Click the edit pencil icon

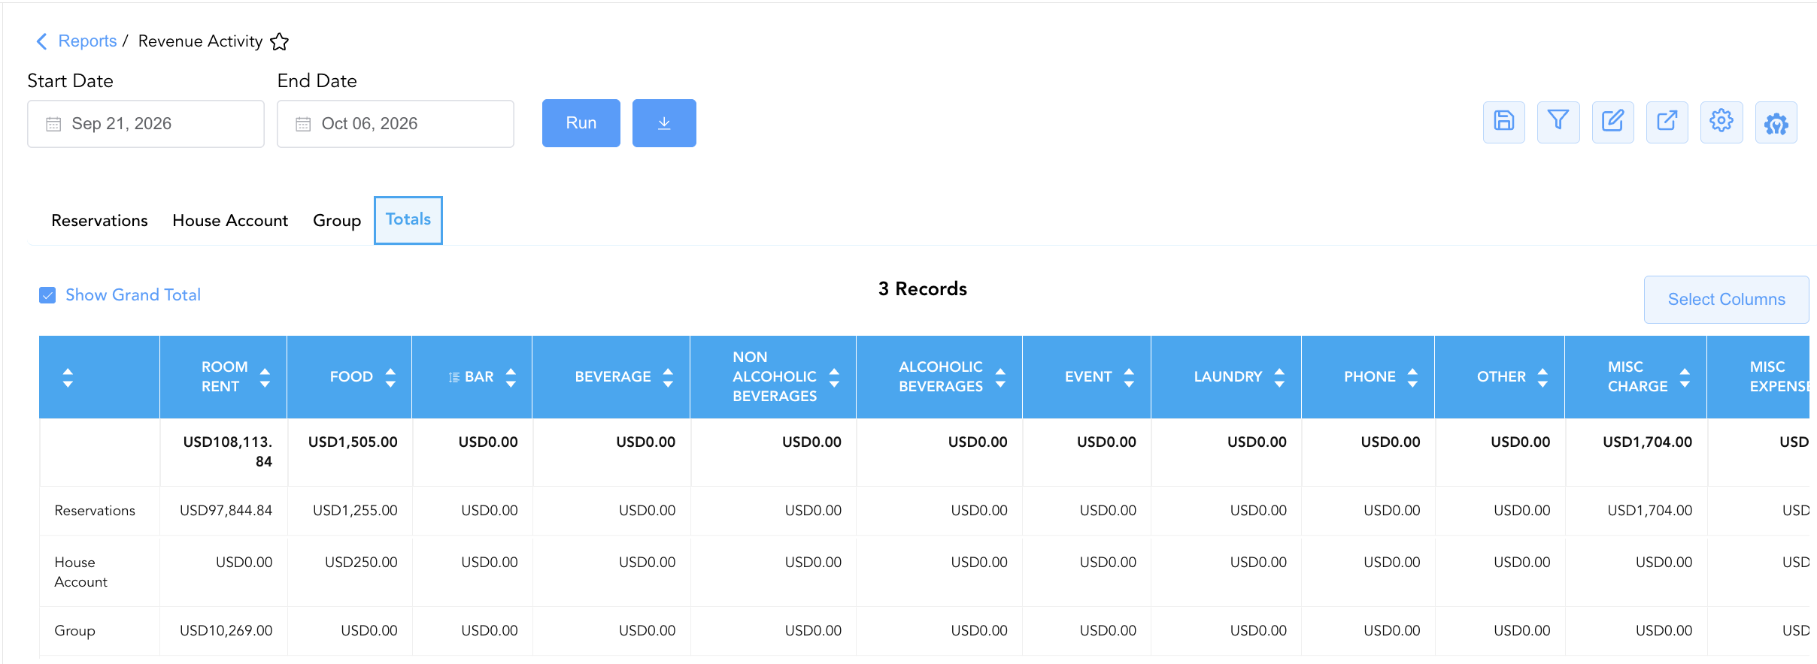1612,122
